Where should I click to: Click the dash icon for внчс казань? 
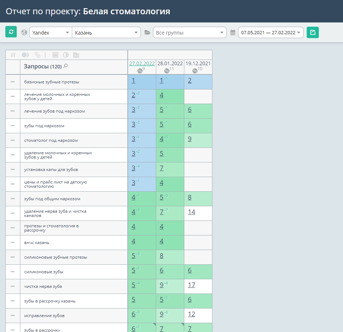[13, 243]
